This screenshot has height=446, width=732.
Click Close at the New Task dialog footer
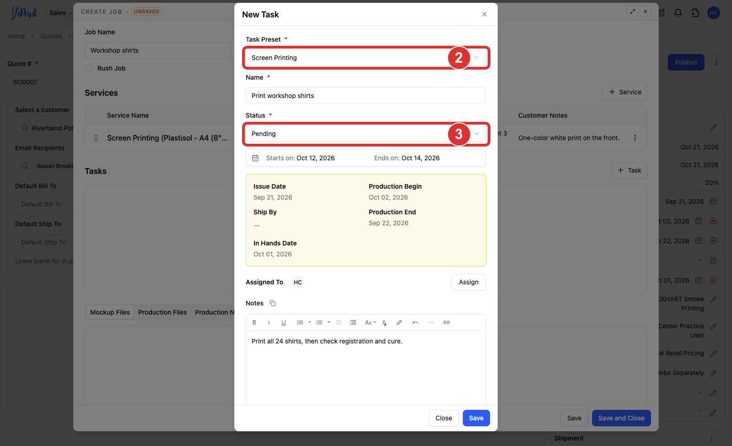pos(444,418)
